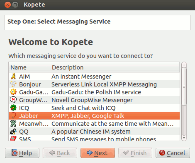Click 'Gadu-Gadu: the Polish IM service' description

(96, 92)
